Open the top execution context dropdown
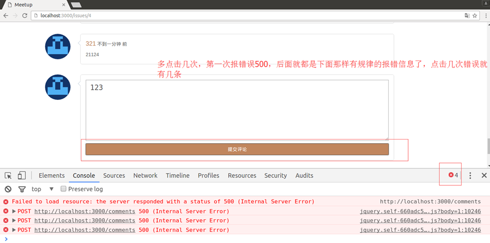This screenshot has width=490, height=243. coord(43,189)
